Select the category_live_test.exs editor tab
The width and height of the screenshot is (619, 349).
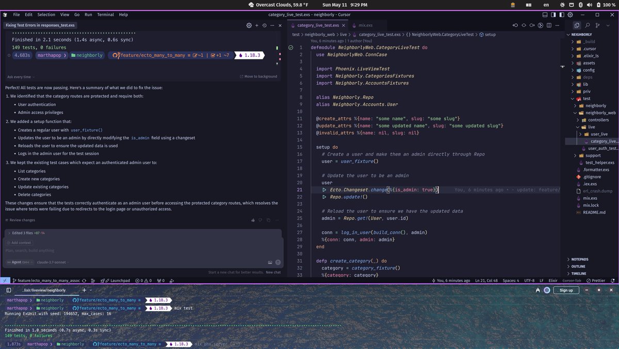318,25
